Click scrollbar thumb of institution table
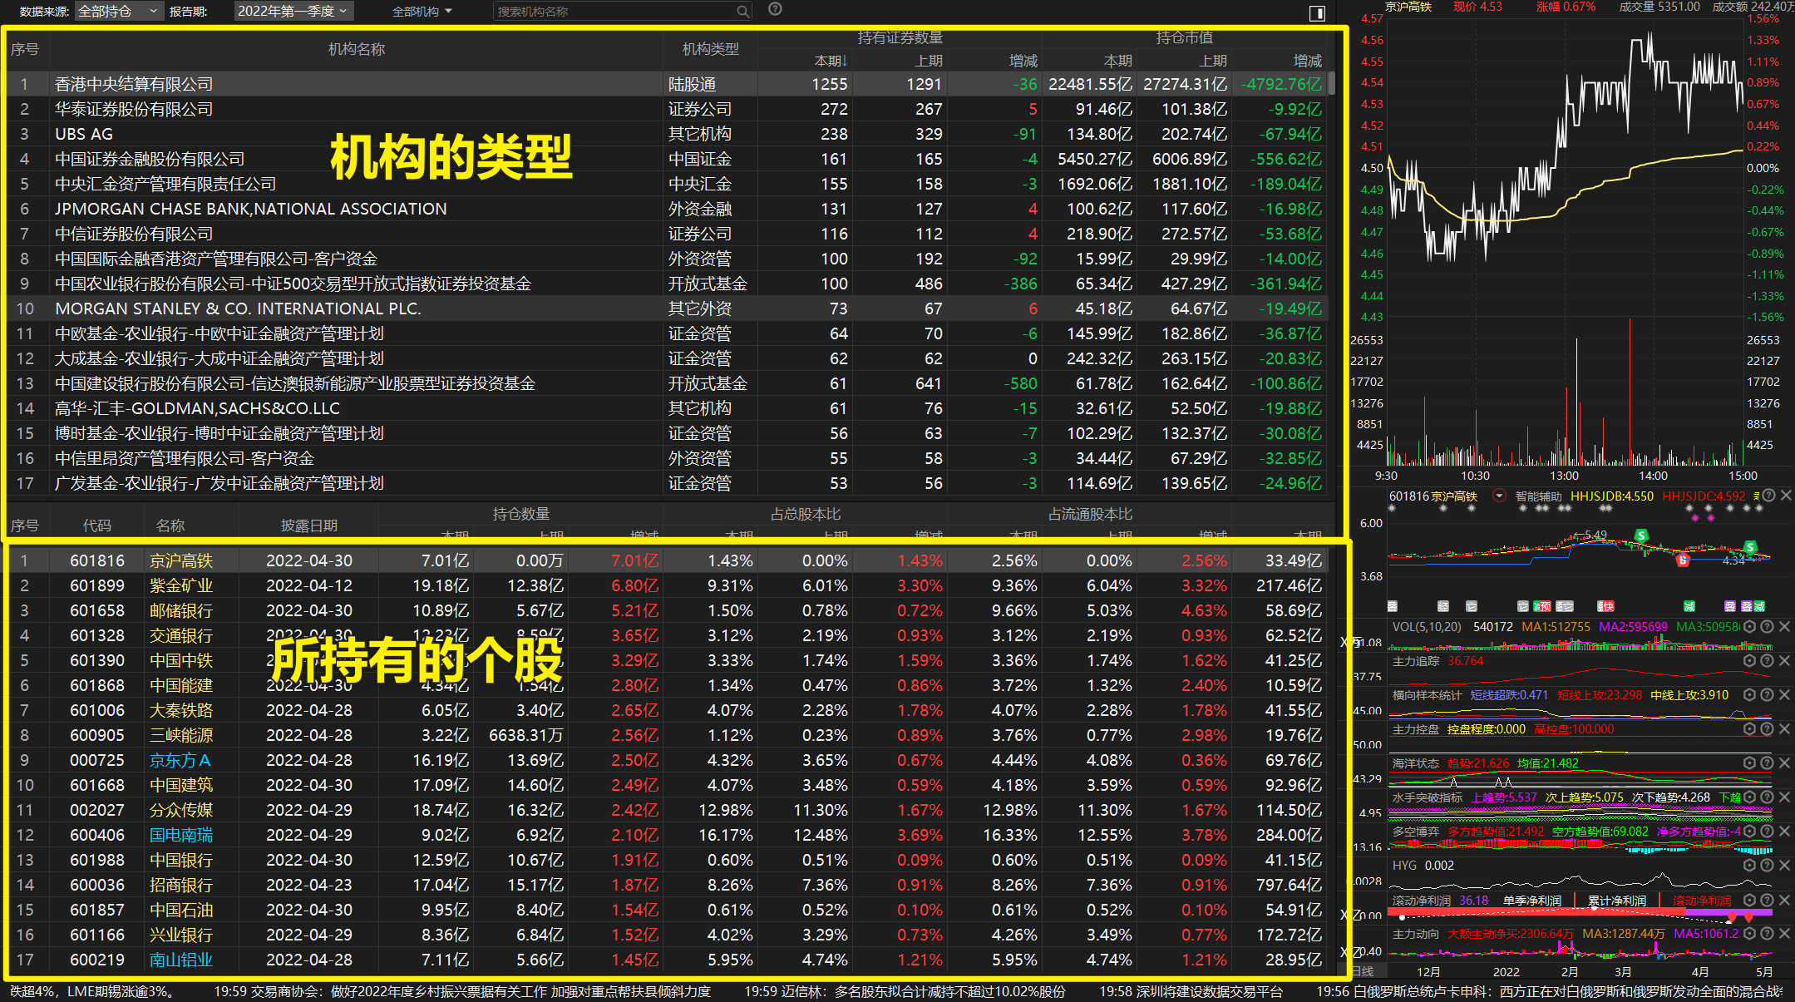Image resolution: width=1795 pixels, height=1002 pixels. pyautogui.click(x=1332, y=83)
